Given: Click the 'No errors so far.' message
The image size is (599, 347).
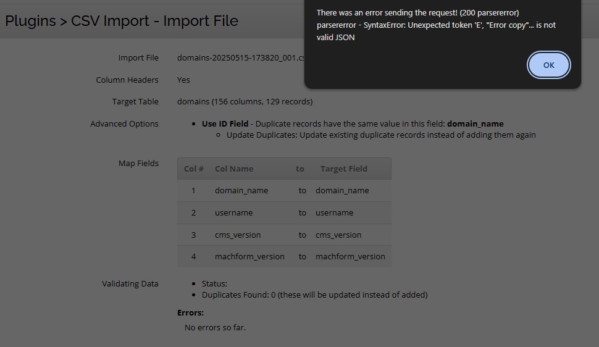Looking at the screenshot, I should [x=215, y=327].
